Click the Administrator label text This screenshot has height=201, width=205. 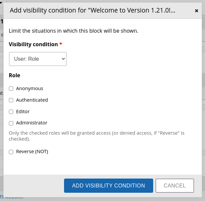pyautogui.click(x=32, y=123)
